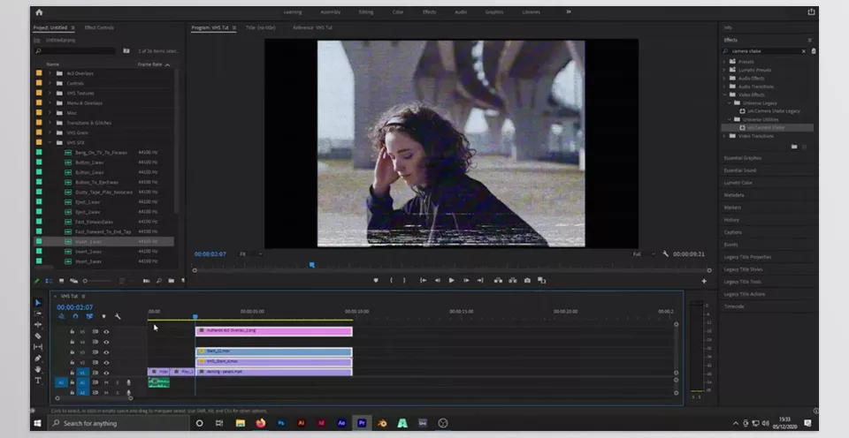Expand Presets in Effects panel

[724, 62]
